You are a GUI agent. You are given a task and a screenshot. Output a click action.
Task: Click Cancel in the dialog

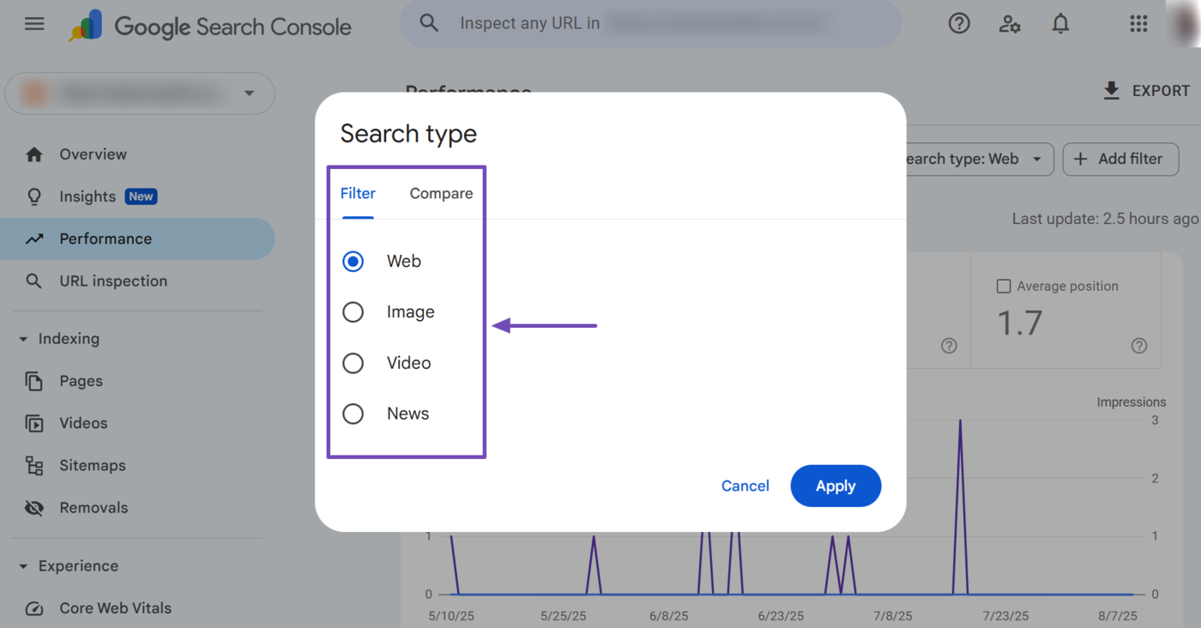745,486
